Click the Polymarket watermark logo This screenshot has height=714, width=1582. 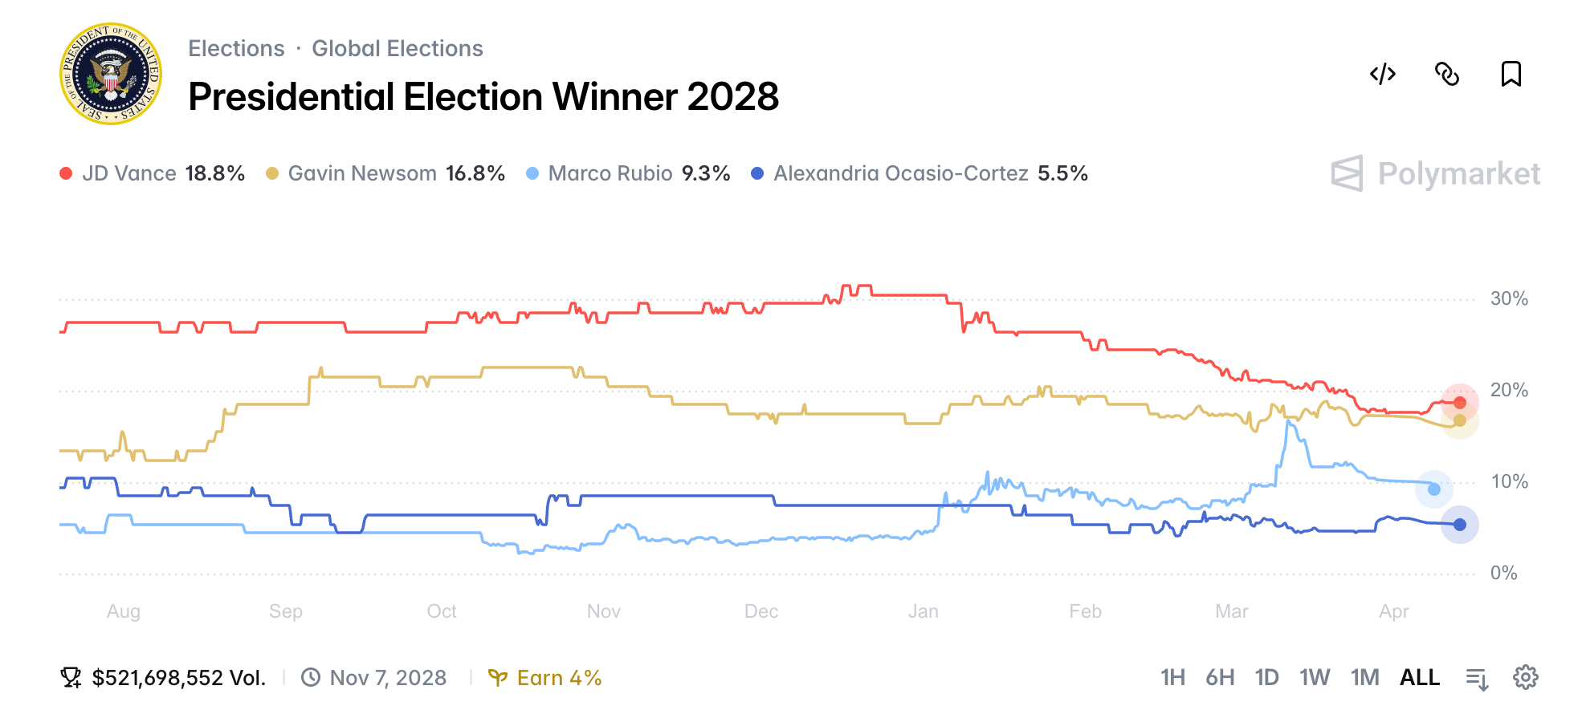coord(1435,172)
